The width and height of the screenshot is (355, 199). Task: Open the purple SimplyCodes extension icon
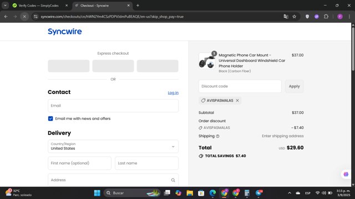[x=317, y=17]
